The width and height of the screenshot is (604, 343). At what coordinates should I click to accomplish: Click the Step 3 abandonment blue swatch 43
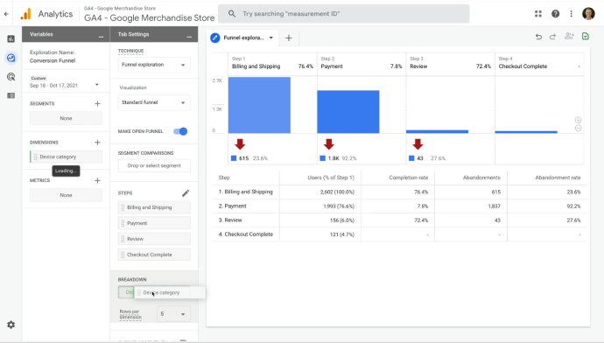pos(411,158)
